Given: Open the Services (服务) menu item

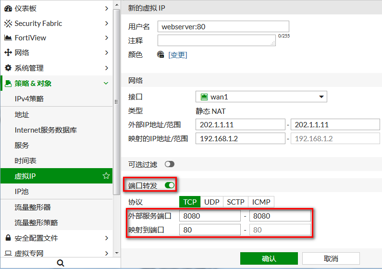Looking at the screenshot, I should click(x=57, y=145).
